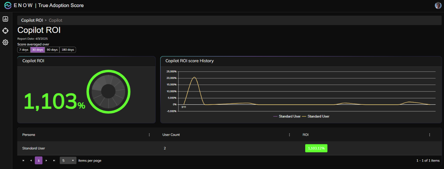
Task: Select 90 days averaging period
Action: point(52,50)
